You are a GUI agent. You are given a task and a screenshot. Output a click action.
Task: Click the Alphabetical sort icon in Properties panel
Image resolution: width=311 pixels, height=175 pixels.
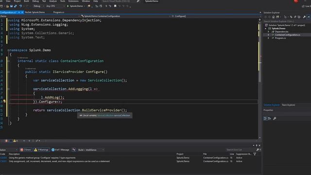point(270,119)
